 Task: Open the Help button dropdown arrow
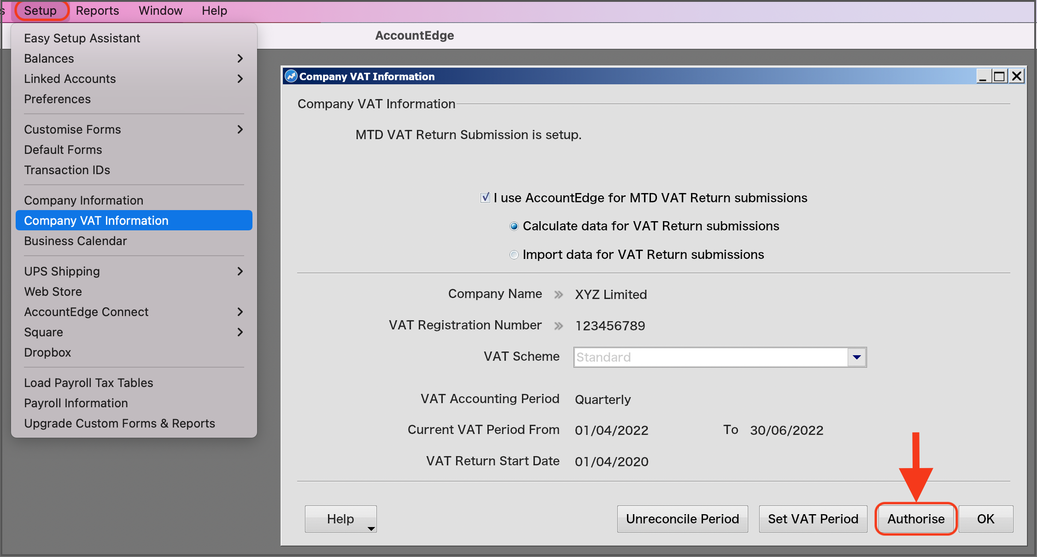tap(371, 528)
